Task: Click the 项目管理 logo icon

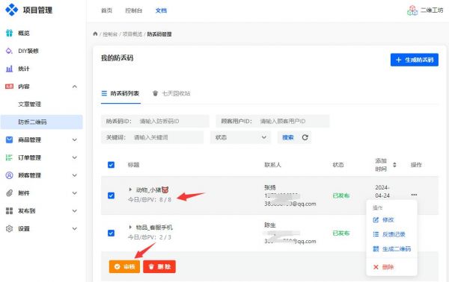Action: (x=12, y=10)
